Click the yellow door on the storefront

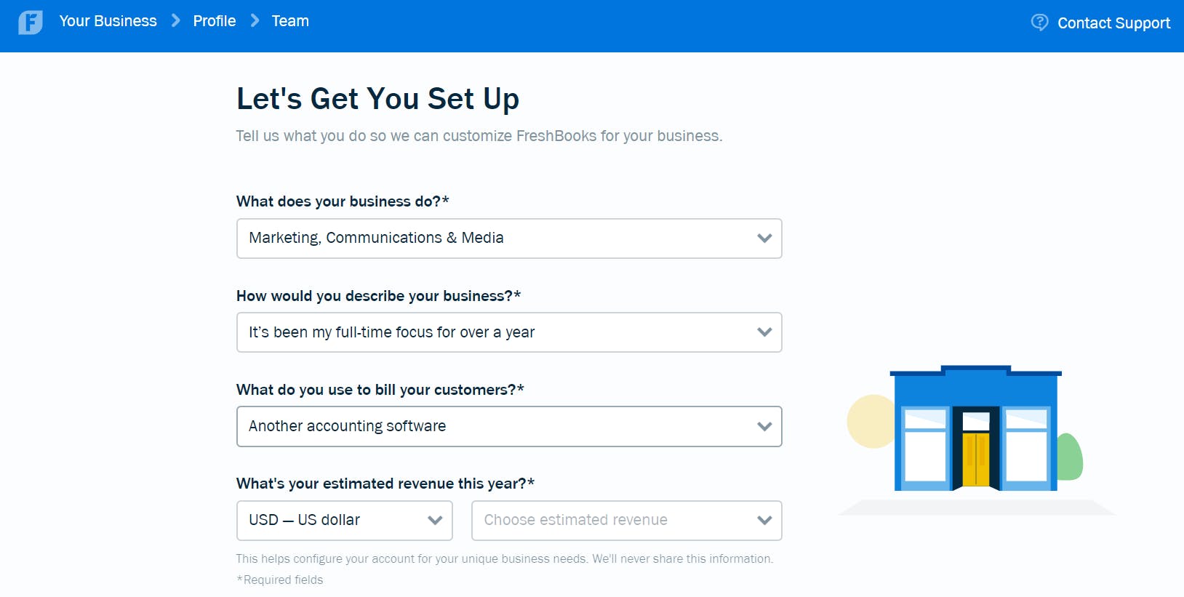(x=975, y=460)
